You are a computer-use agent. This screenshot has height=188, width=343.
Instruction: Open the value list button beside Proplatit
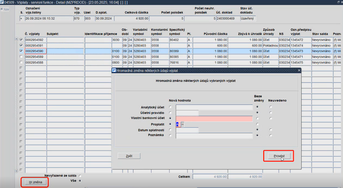click(183, 124)
